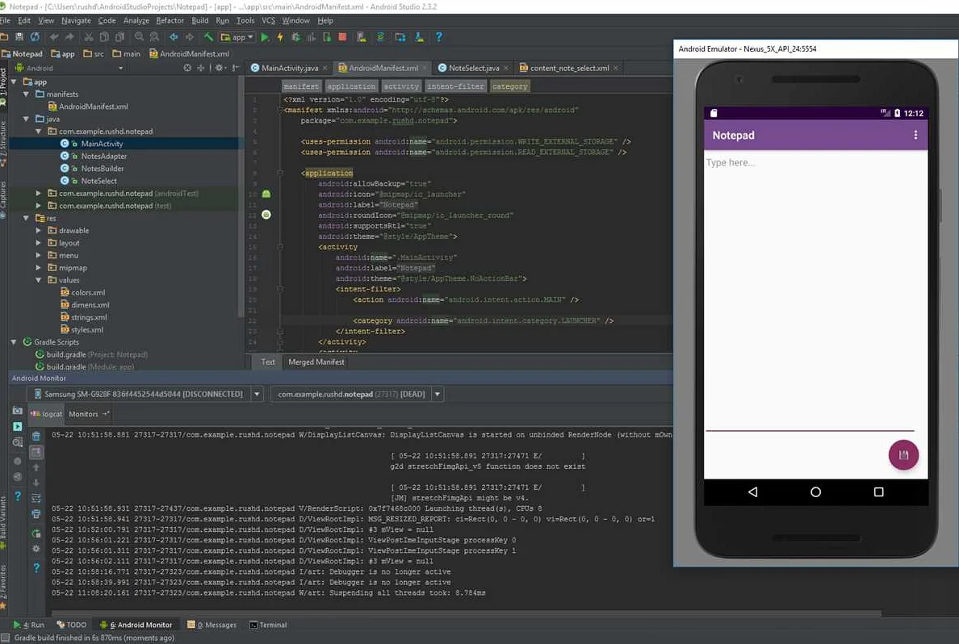Click the Help question mark in toolbar

click(x=438, y=37)
